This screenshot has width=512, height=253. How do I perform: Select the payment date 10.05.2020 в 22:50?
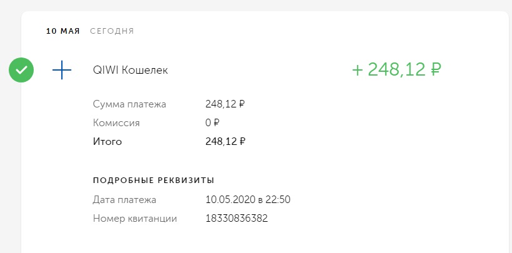click(248, 199)
